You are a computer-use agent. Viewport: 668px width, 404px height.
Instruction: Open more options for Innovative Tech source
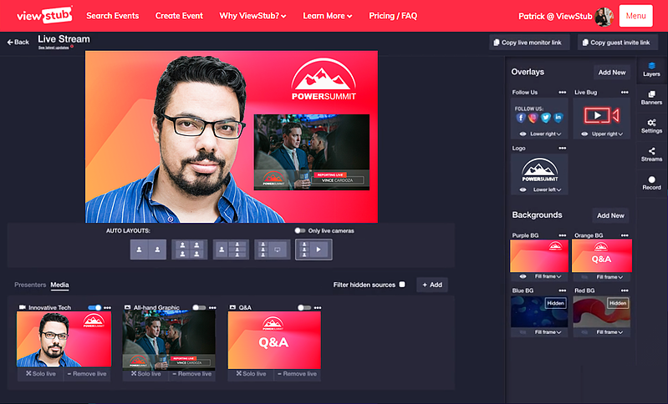point(107,307)
